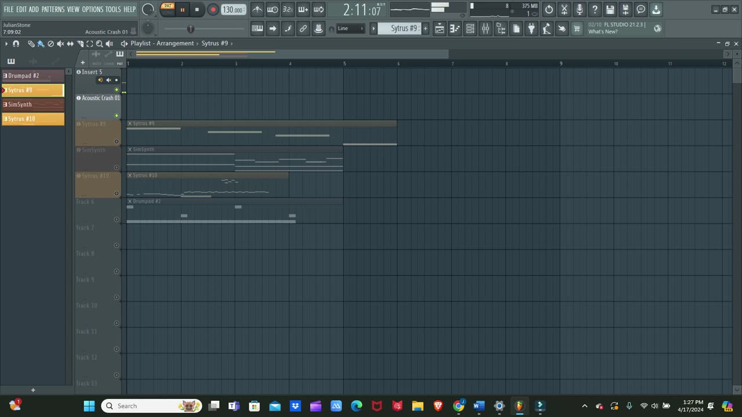Toggle auto-scroll arrow icon

[x=272, y=28]
